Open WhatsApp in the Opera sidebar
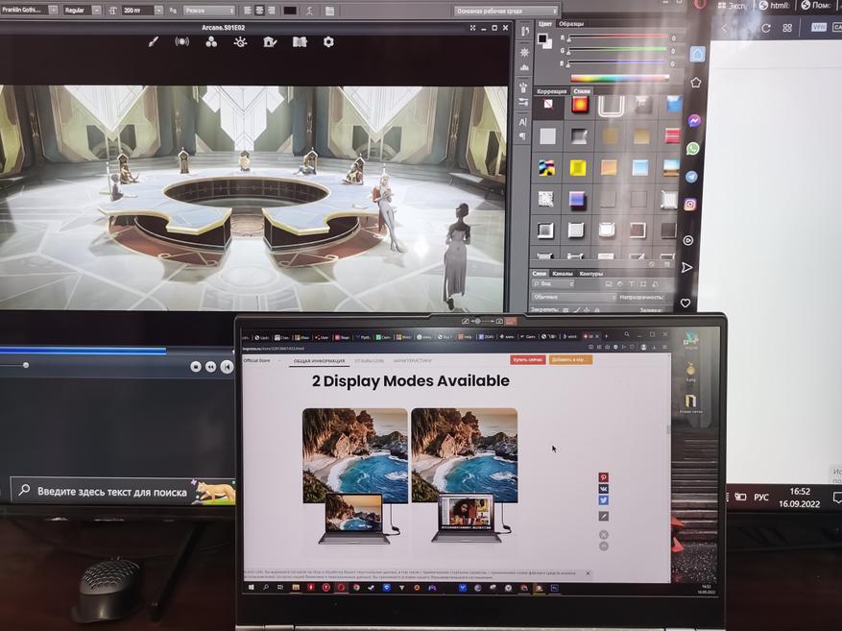 pyautogui.click(x=693, y=148)
